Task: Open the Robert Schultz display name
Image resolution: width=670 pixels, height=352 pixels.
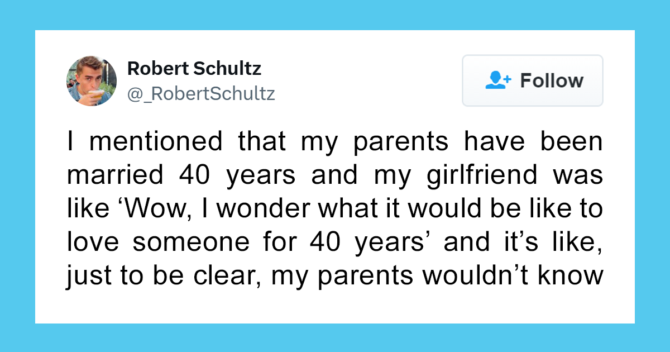Action: click(194, 69)
